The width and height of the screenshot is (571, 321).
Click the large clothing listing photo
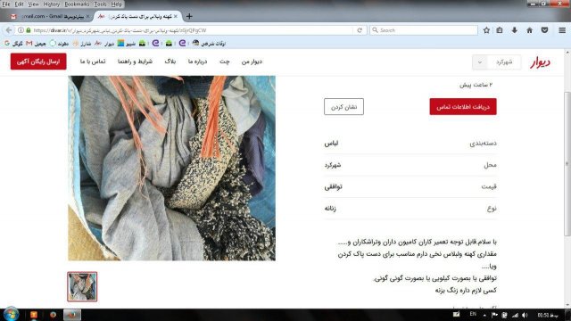(x=172, y=169)
